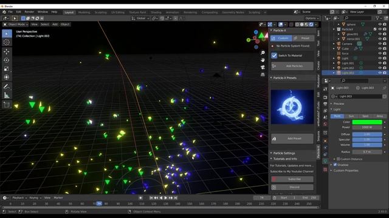Hide Light.001 with its eye icon
389x218 pixels.
[380, 63]
